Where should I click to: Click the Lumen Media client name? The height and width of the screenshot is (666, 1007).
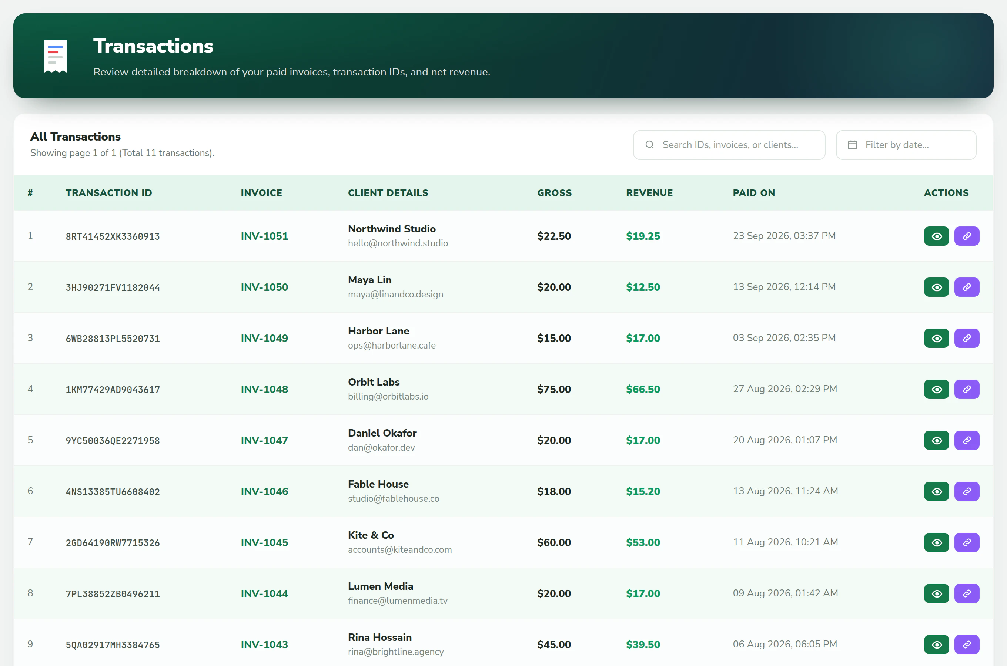coord(380,586)
